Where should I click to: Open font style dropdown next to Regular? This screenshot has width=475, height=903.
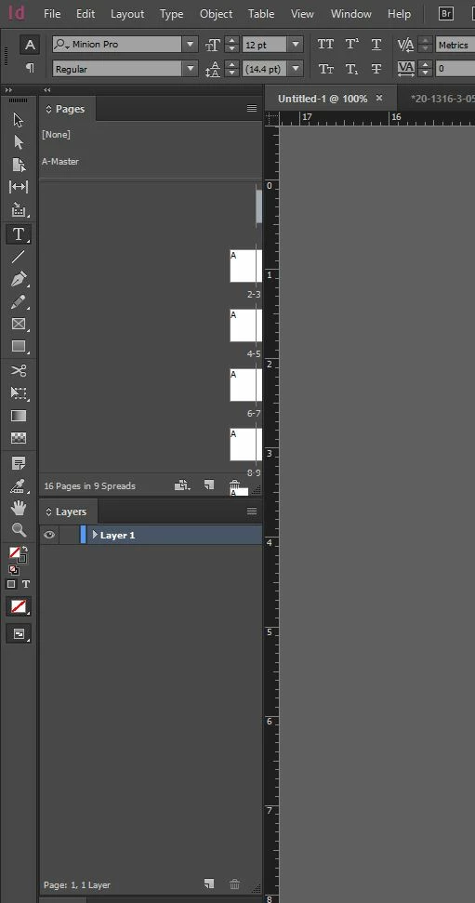190,69
